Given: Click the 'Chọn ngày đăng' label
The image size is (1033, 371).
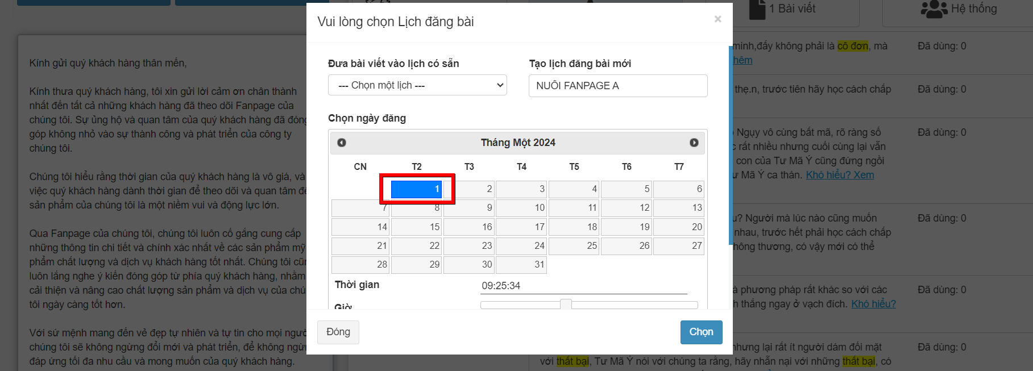Looking at the screenshot, I should [367, 118].
